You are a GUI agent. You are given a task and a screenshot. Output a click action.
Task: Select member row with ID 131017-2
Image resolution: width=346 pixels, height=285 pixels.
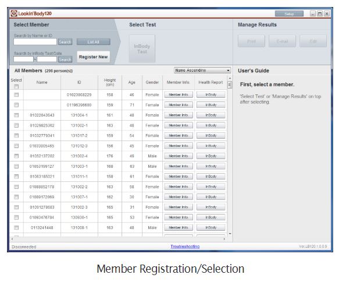[x=16, y=136]
